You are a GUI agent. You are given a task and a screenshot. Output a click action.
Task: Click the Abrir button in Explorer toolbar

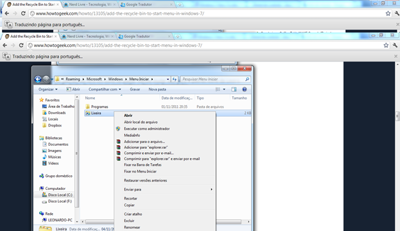(x=73, y=89)
